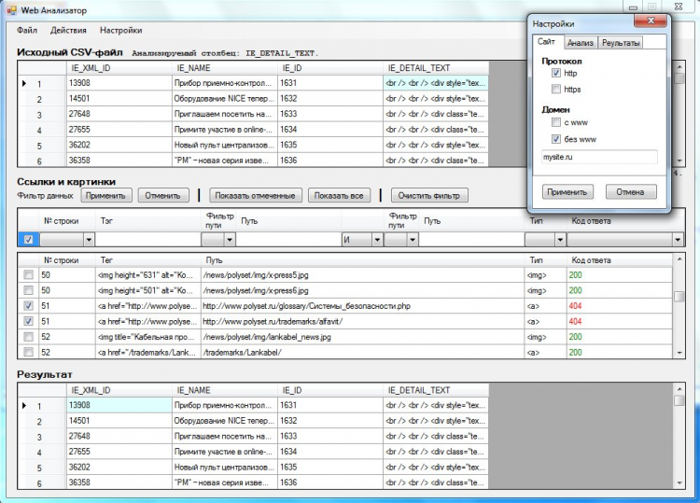Open the Тип filter dropdown

[560, 240]
